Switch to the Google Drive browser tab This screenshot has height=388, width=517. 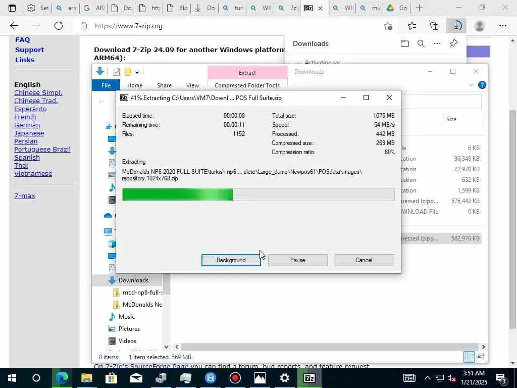(397, 8)
